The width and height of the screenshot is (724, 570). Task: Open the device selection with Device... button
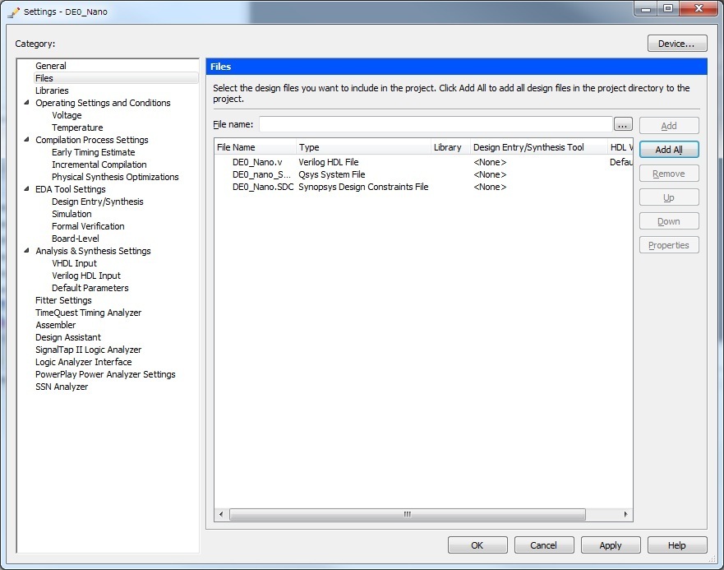[676, 42]
